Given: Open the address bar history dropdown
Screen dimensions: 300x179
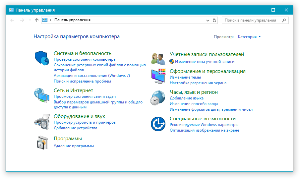Looking at the screenshot, I should (208, 20).
